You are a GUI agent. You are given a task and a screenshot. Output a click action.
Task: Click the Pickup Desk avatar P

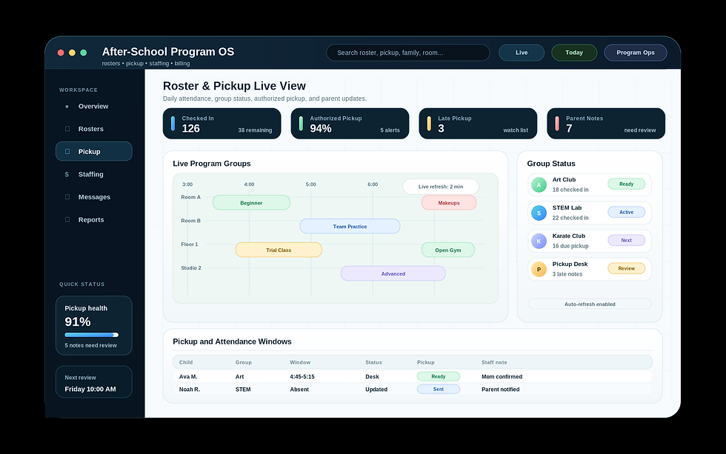(x=539, y=270)
